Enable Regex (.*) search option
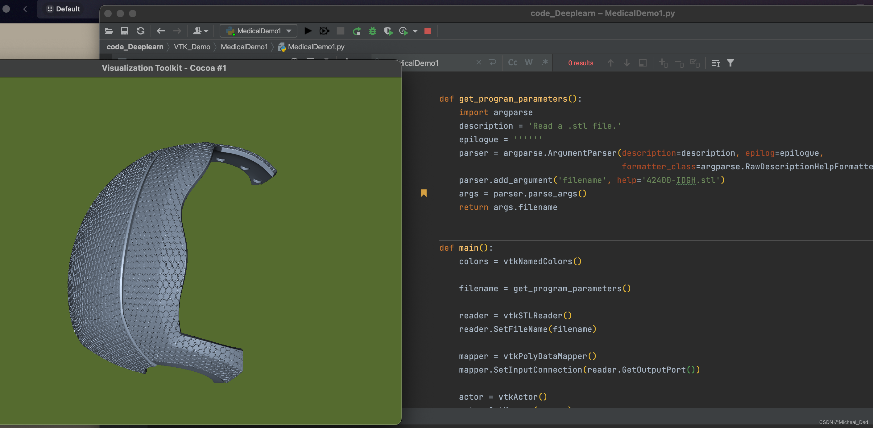Image resolution: width=873 pixels, height=428 pixels. coord(544,63)
